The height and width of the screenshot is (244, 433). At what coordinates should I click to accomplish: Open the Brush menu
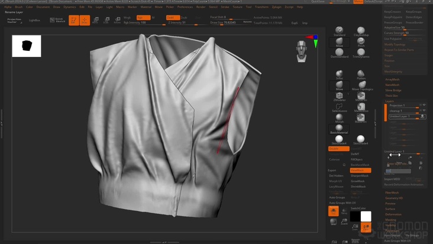[19, 7]
